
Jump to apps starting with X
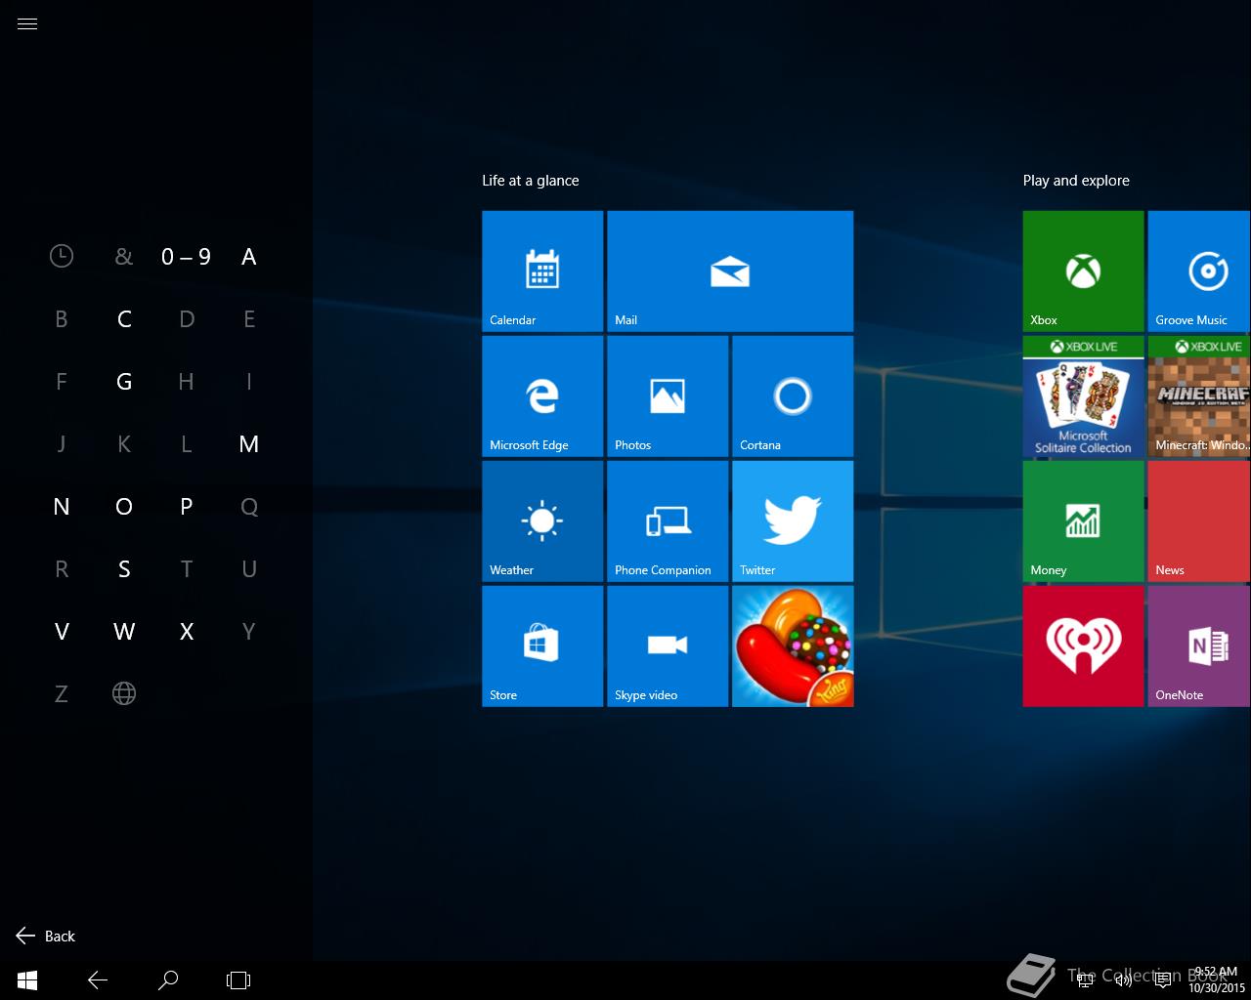(x=187, y=632)
